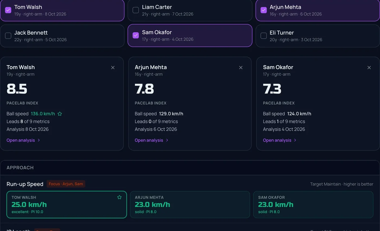Click Eli Turner name in selector
Viewport: 380px width, 231px height.
click(282, 33)
